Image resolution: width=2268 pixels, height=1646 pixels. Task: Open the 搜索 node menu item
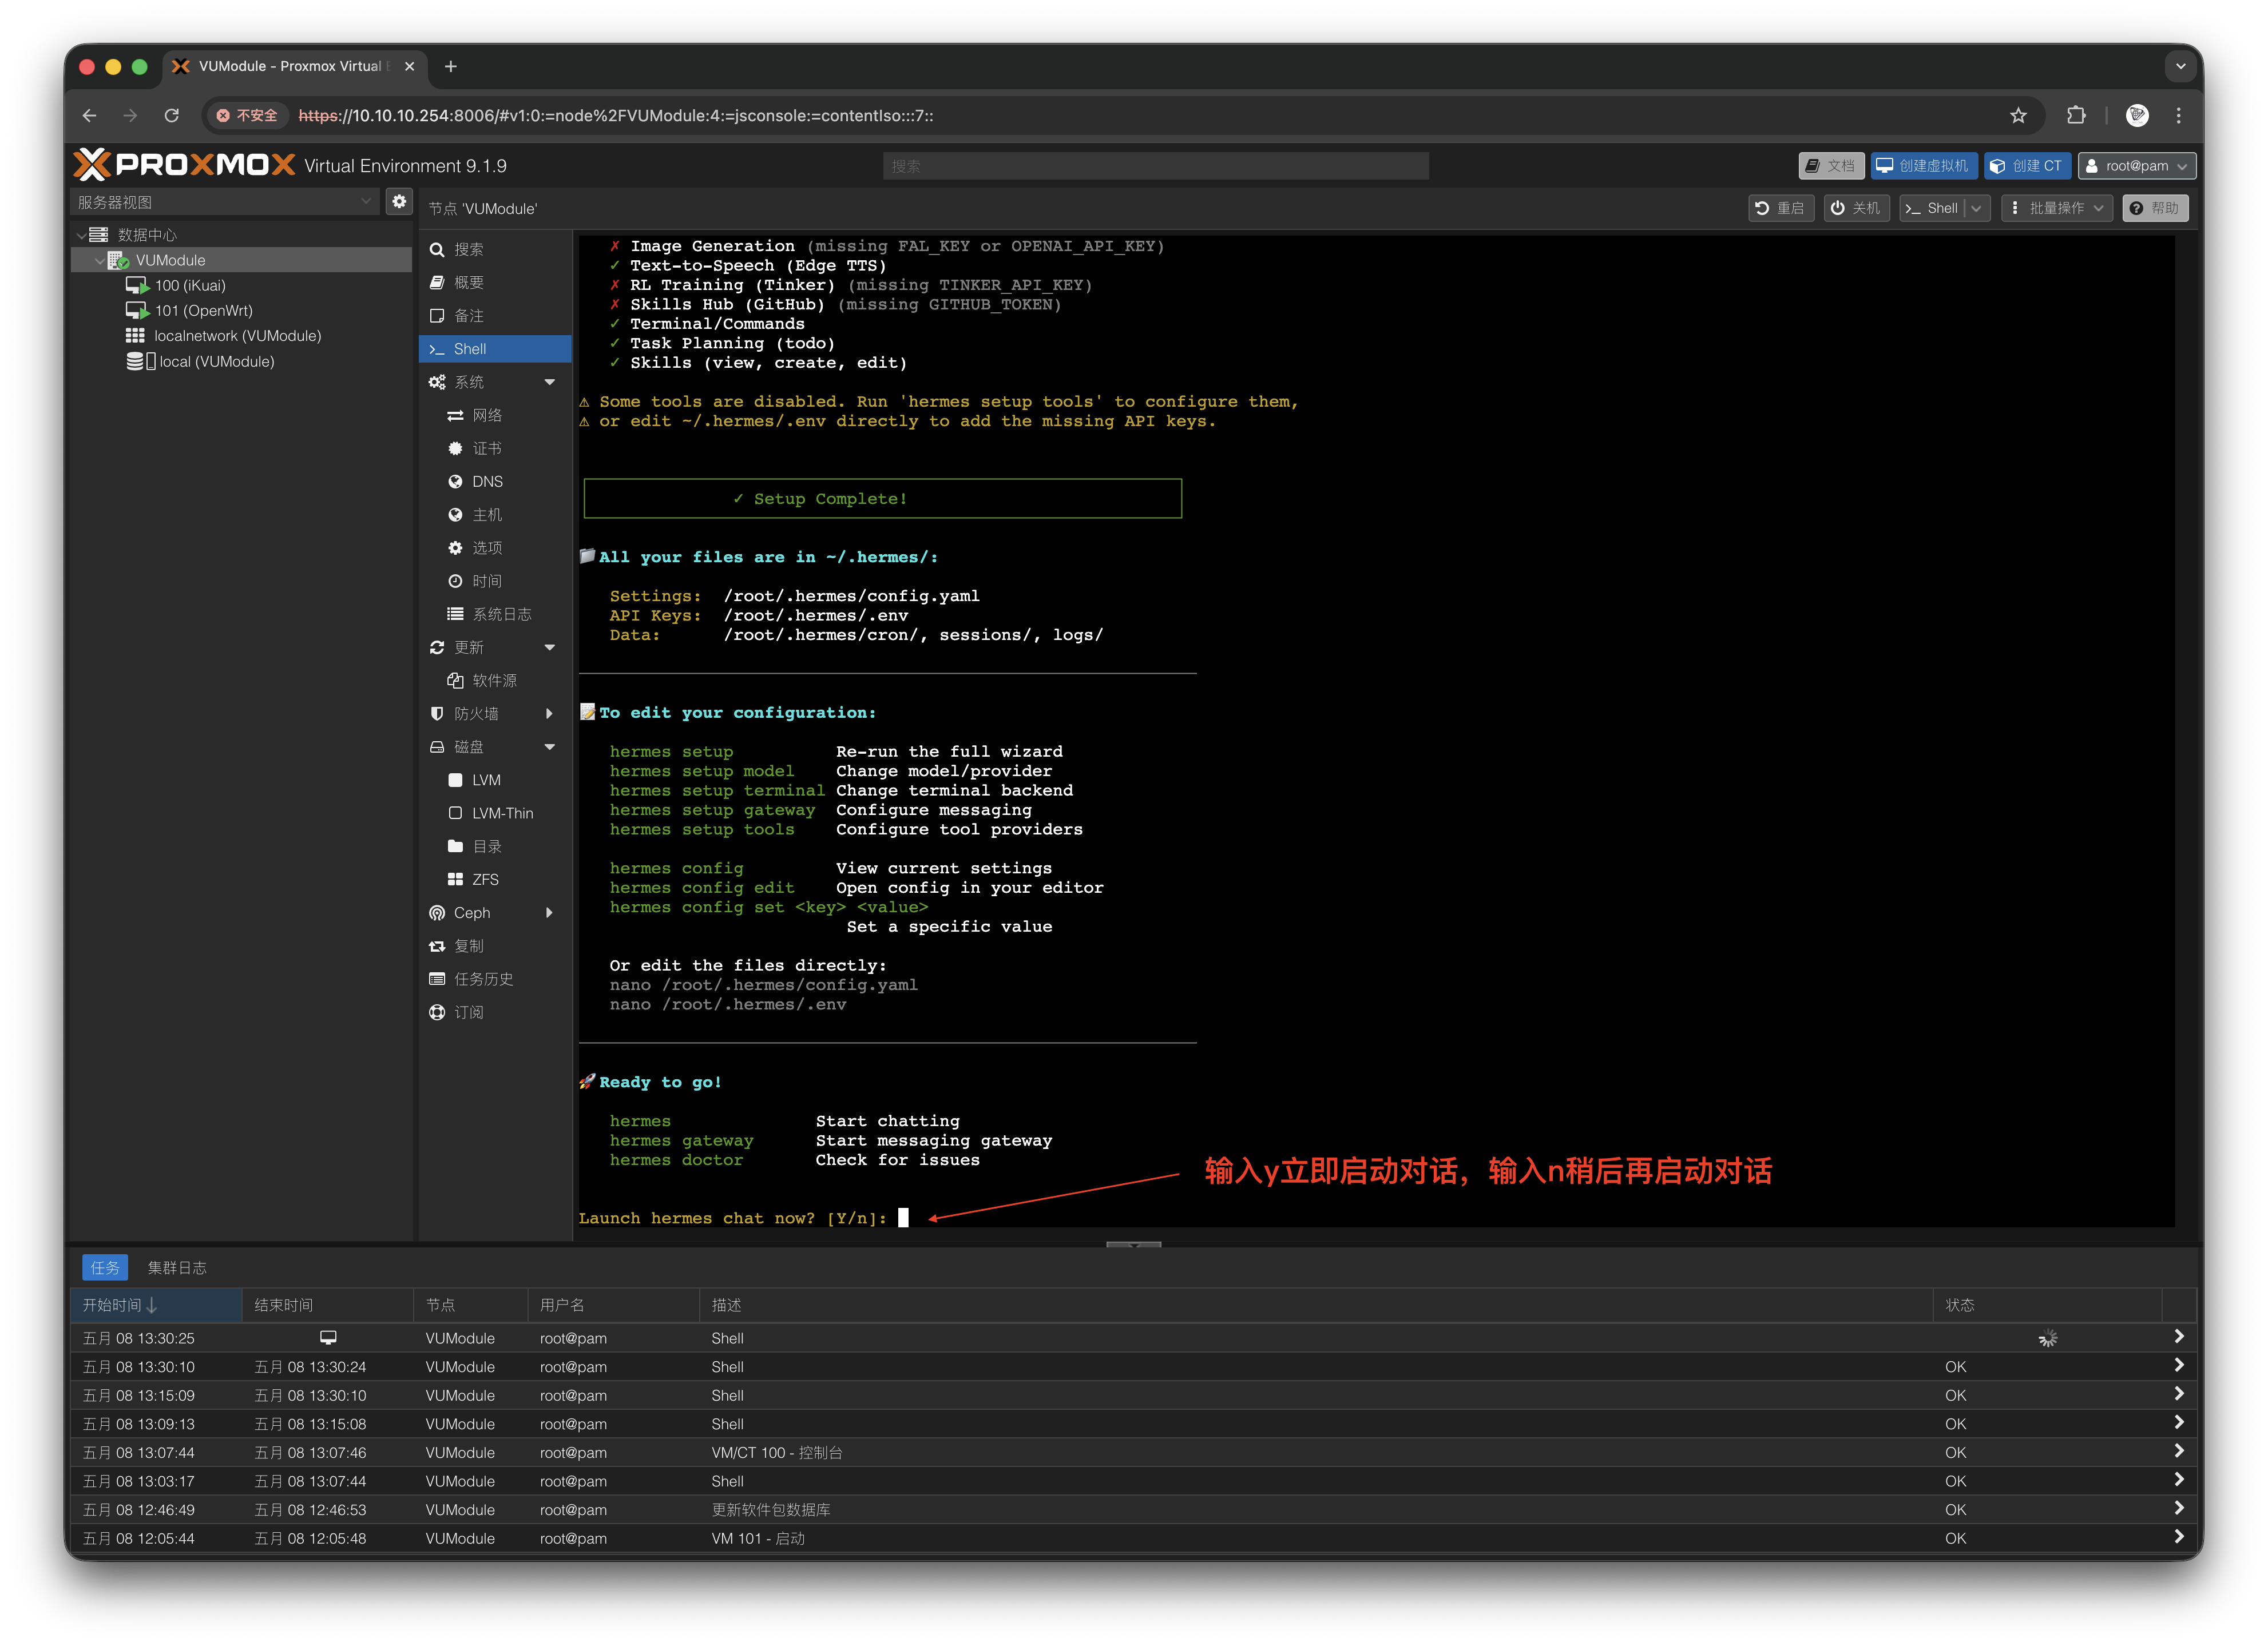point(494,249)
